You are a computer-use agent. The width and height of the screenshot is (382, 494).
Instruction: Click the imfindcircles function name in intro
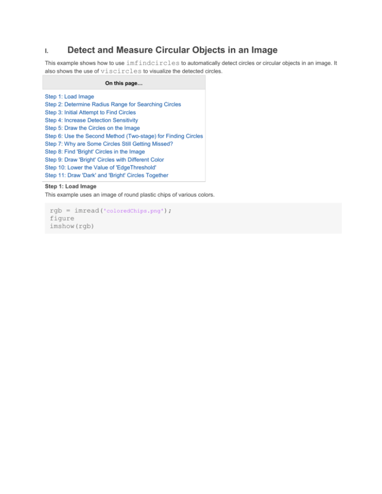coord(153,63)
